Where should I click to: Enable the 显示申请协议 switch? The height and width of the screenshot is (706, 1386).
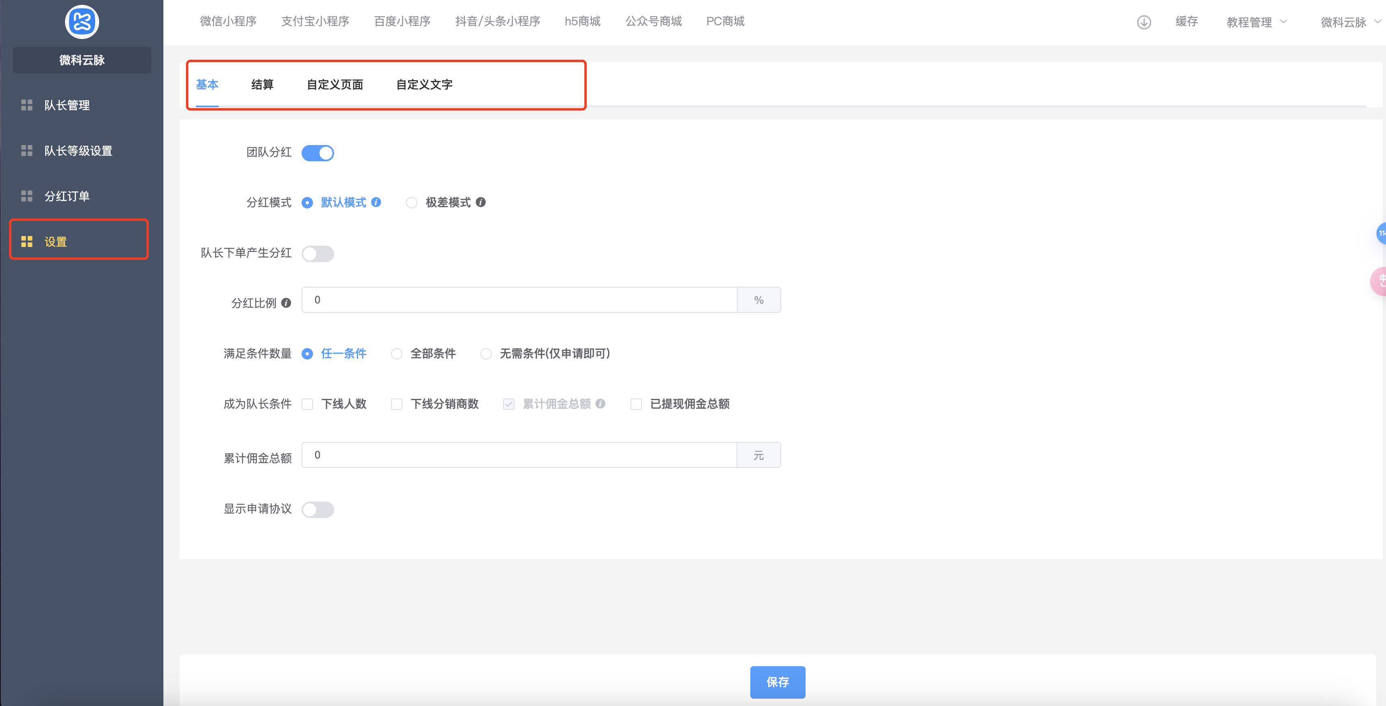317,509
